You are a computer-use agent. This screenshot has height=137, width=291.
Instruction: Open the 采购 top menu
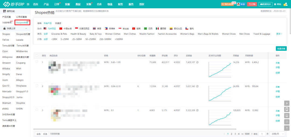(89, 4)
